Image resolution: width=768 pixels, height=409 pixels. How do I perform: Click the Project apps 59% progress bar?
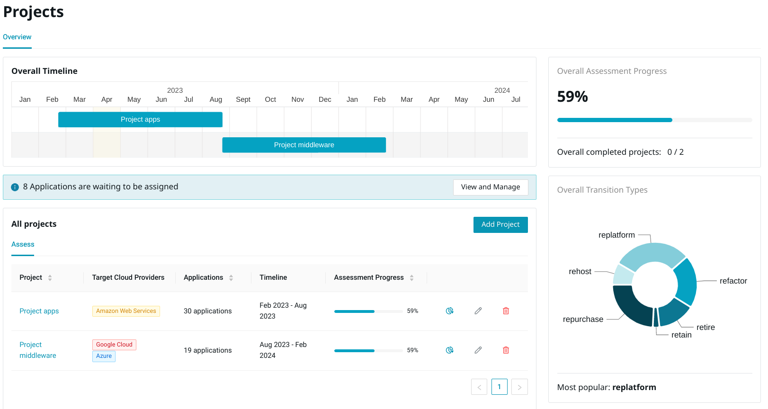point(368,311)
